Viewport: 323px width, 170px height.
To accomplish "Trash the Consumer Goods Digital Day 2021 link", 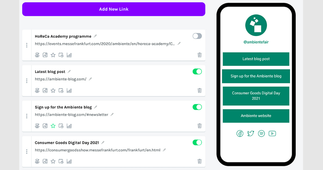I will tap(199, 161).
